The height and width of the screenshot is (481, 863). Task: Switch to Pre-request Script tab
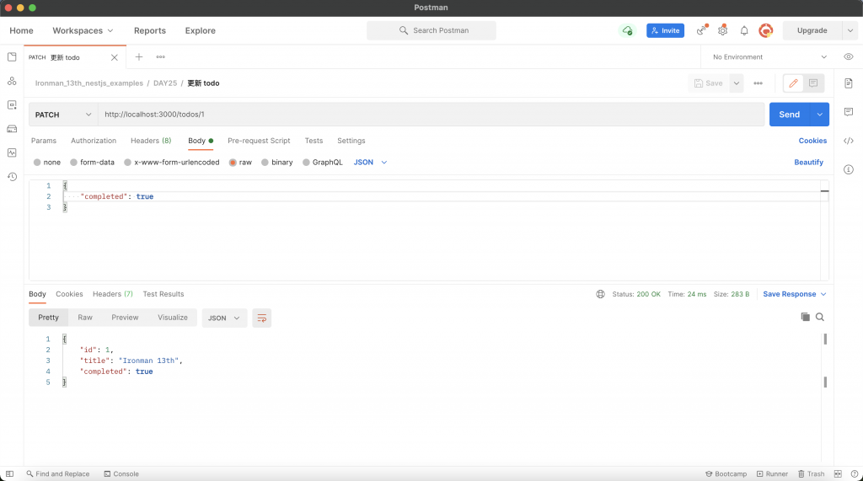tap(259, 141)
